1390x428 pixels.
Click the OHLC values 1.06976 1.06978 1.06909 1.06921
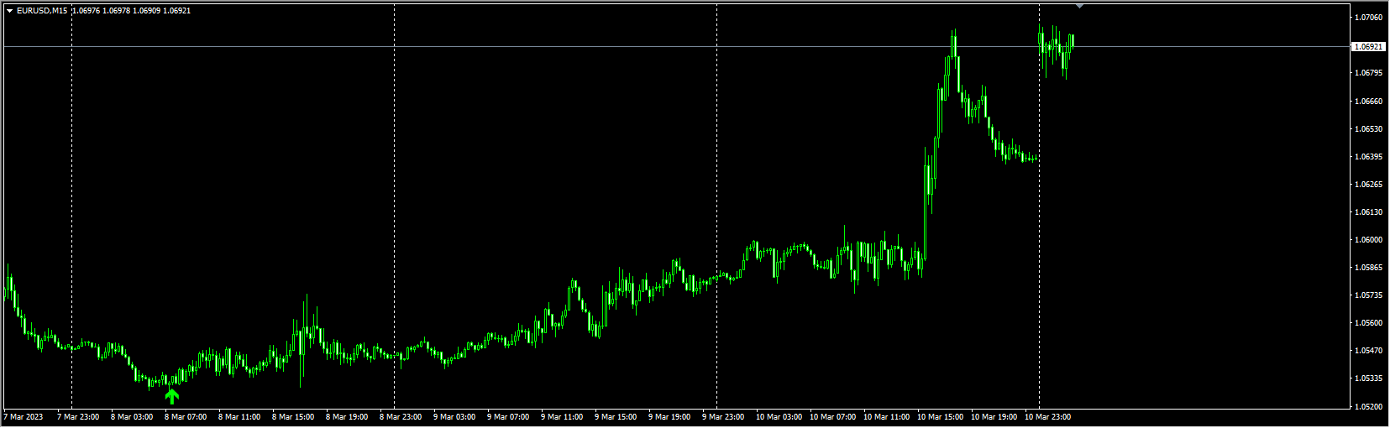click(x=132, y=11)
